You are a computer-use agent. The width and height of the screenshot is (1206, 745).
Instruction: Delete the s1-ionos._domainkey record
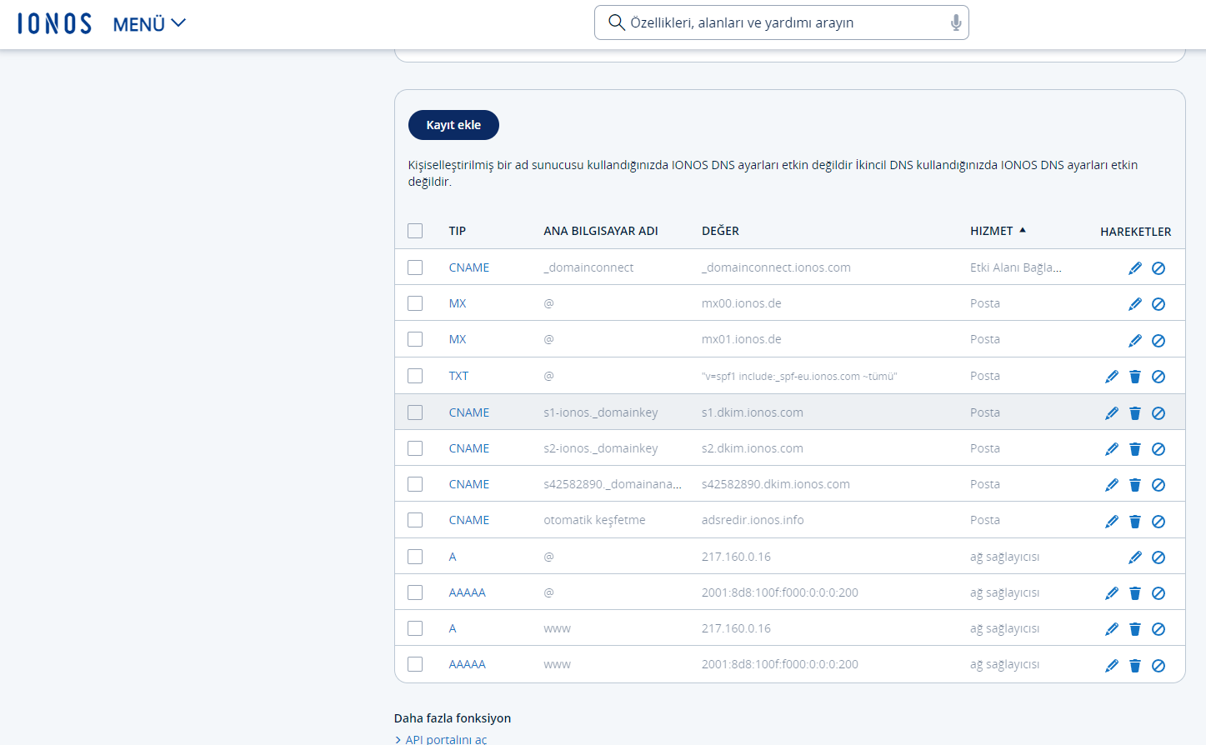[1134, 412]
